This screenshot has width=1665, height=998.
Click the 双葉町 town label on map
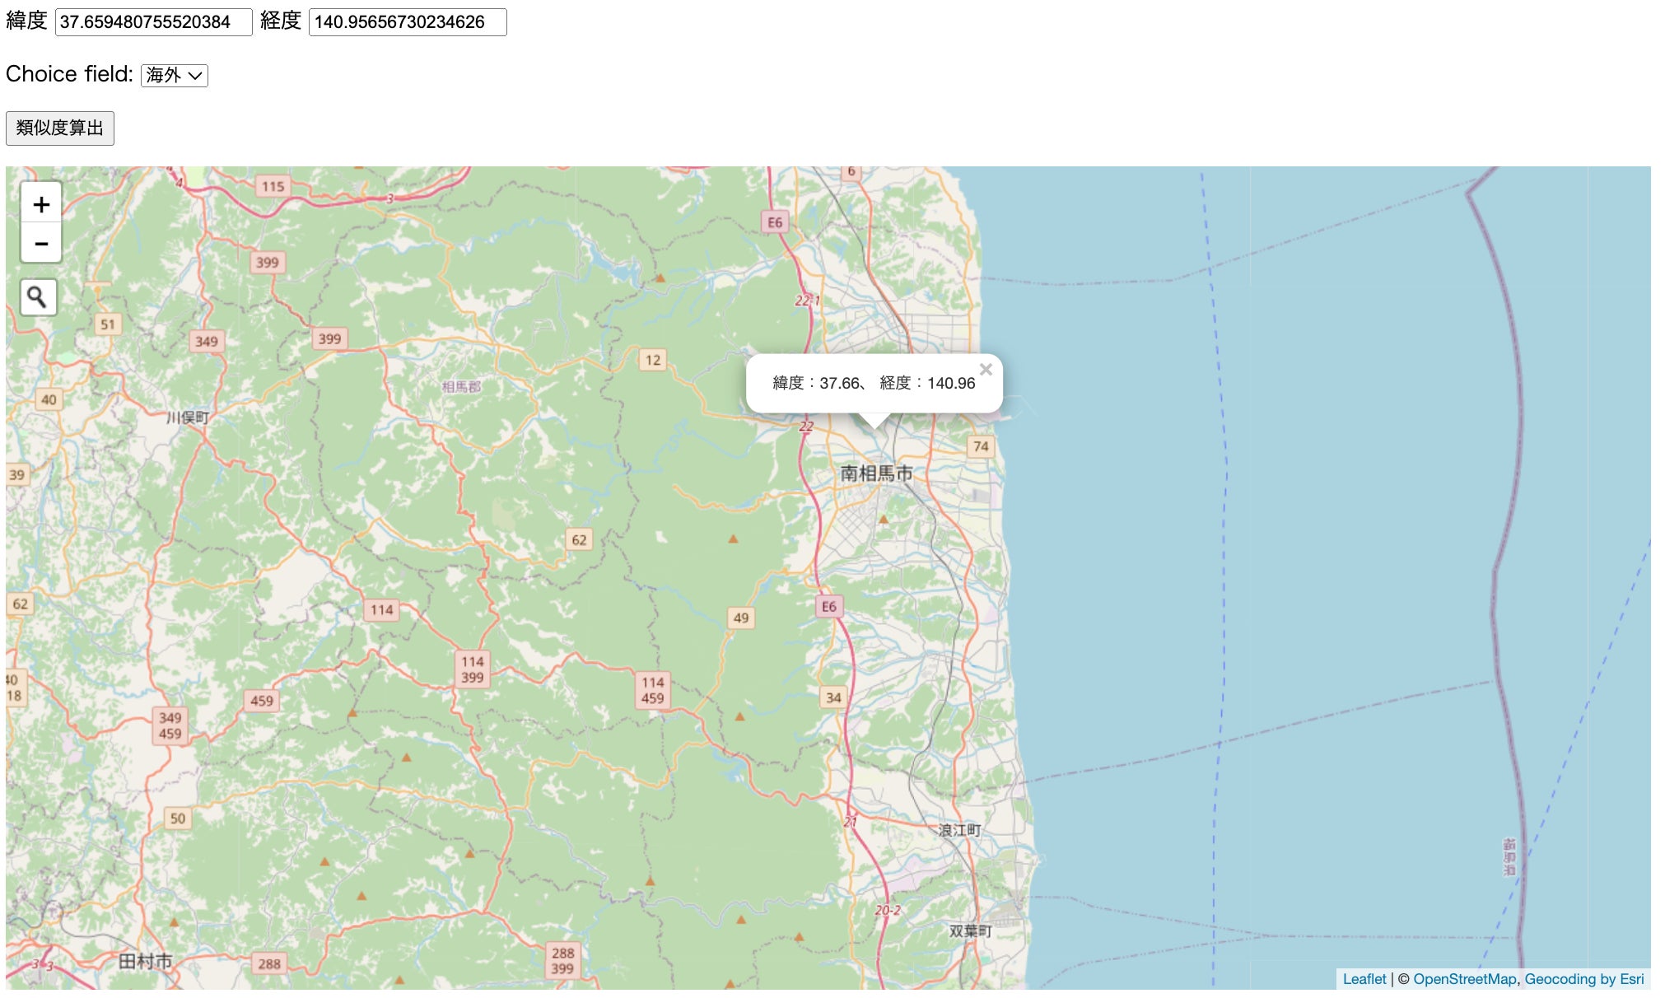(970, 931)
